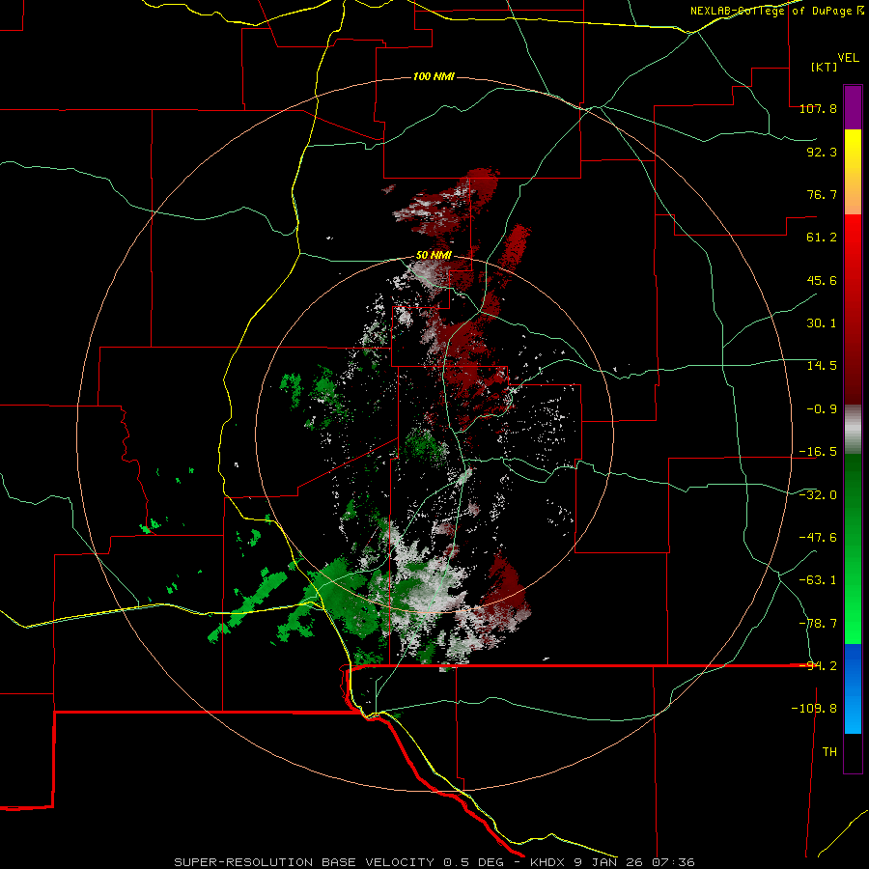Screen dimensions: 869x869
Task: Select the -94.2 scale value
Action: pyautogui.click(x=818, y=666)
